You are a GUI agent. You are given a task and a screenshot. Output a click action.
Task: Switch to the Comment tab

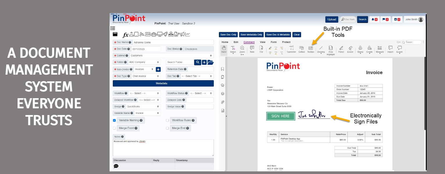pyautogui.click(x=249, y=42)
